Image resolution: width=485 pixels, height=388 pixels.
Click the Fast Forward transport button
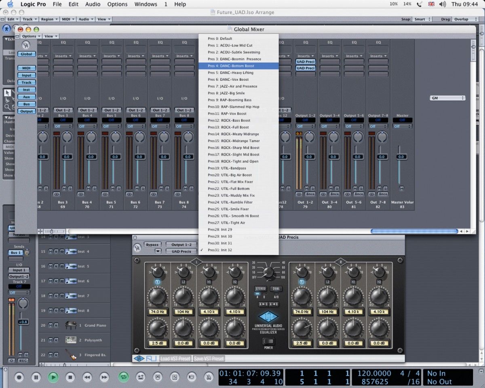104,377
